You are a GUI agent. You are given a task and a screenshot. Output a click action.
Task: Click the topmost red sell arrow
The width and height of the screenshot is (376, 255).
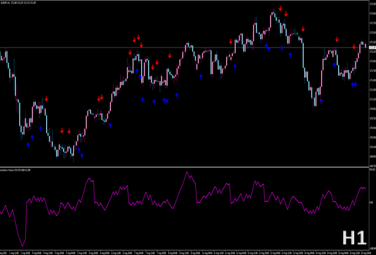coord(280,9)
